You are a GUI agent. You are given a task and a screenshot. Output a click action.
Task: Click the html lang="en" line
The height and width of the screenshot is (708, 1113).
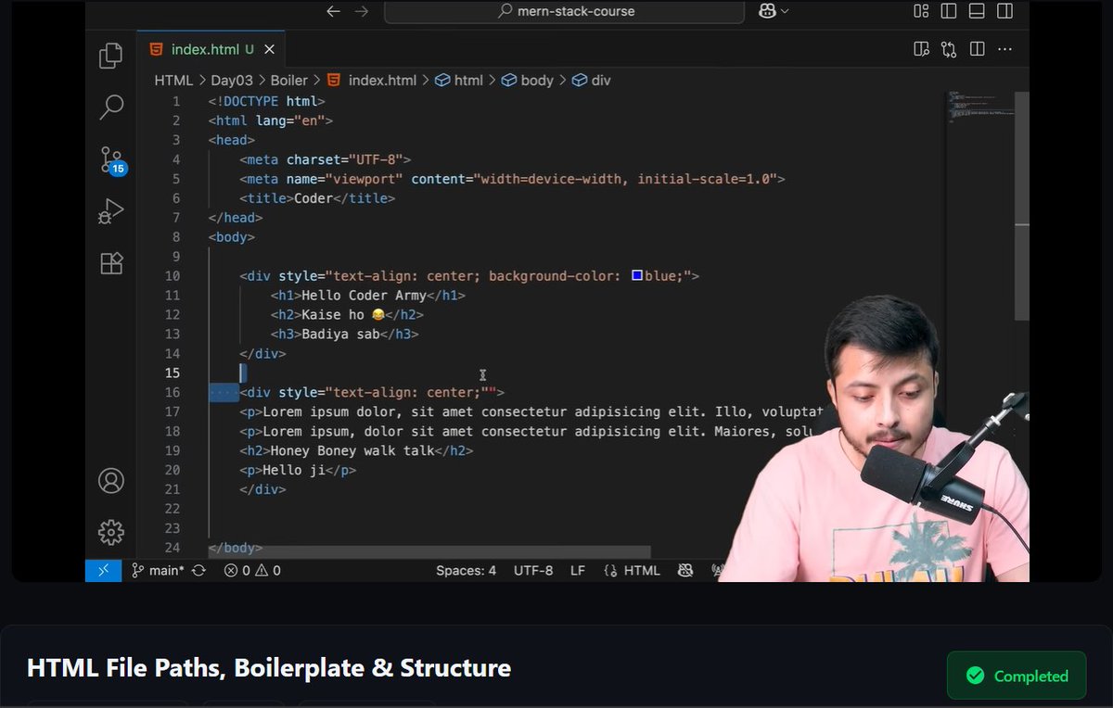(270, 120)
